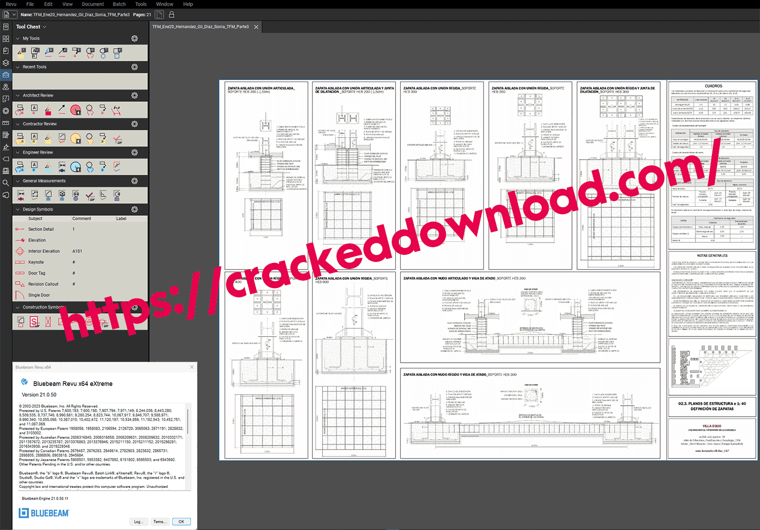Screen dimensions: 760x530
Task: Select the Interior Elevation symbol row
Action: pos(44,251)
